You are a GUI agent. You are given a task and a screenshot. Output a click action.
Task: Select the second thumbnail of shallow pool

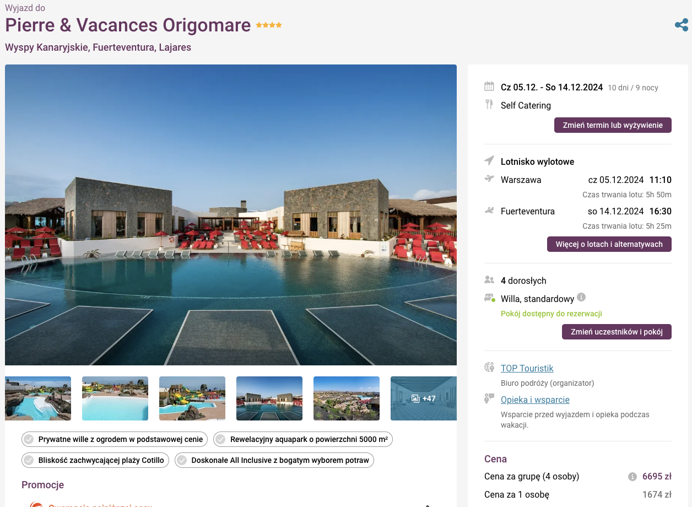[x=115, y=398]
